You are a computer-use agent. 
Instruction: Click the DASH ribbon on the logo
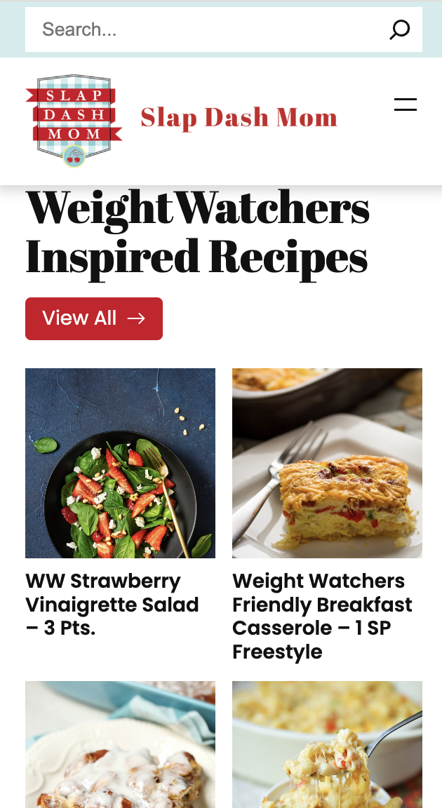(75, 114)
